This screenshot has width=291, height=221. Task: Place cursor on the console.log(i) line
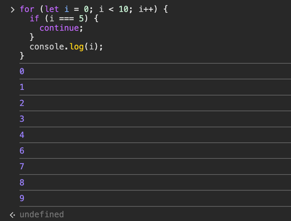[x=67, y=47]
